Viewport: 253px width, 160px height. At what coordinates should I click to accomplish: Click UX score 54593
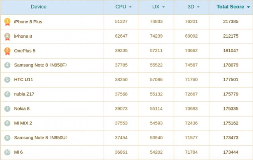click(156, 123)
